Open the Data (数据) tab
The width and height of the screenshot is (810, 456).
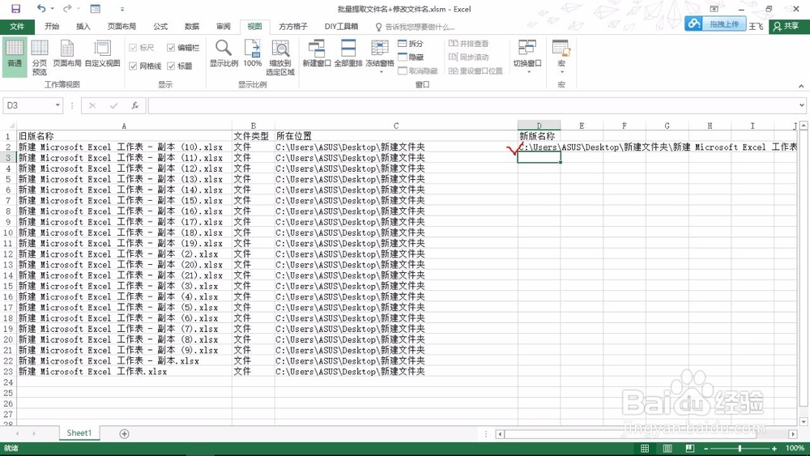192,27
